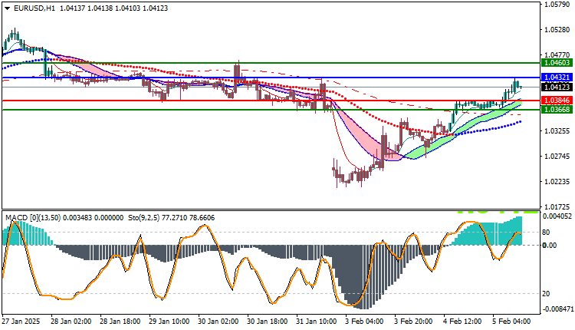
Task: Select the 1.01725 price axis value
Action: (557, 206)
